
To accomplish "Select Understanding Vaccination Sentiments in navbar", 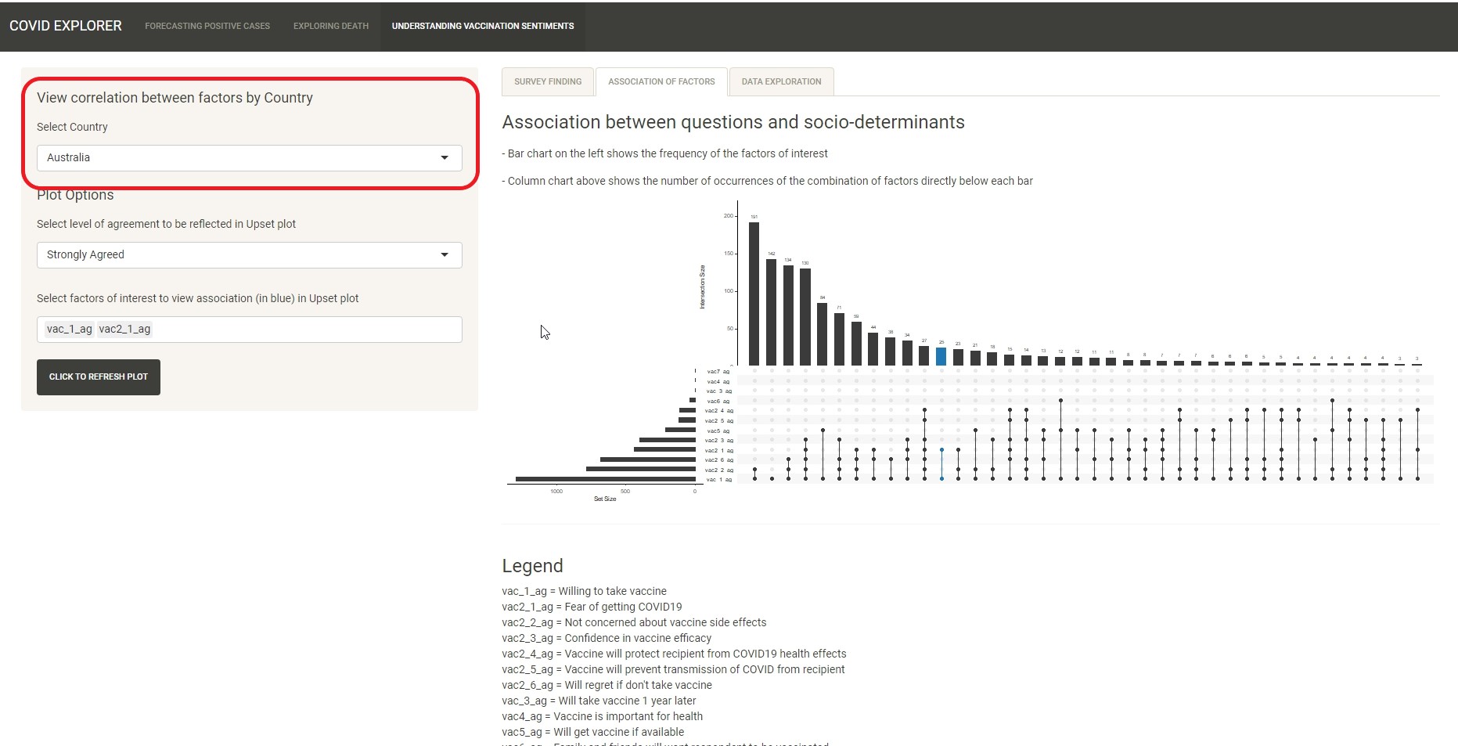I will [x=483, y=26].
